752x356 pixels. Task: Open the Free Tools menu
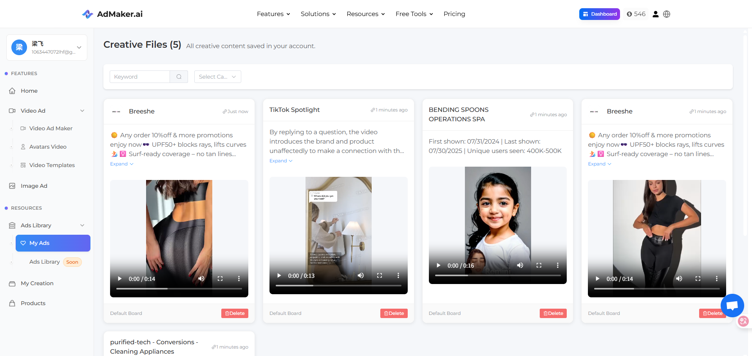(414, 14)
